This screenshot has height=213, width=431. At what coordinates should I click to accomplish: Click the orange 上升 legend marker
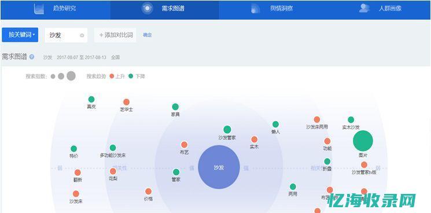(112, 76)
